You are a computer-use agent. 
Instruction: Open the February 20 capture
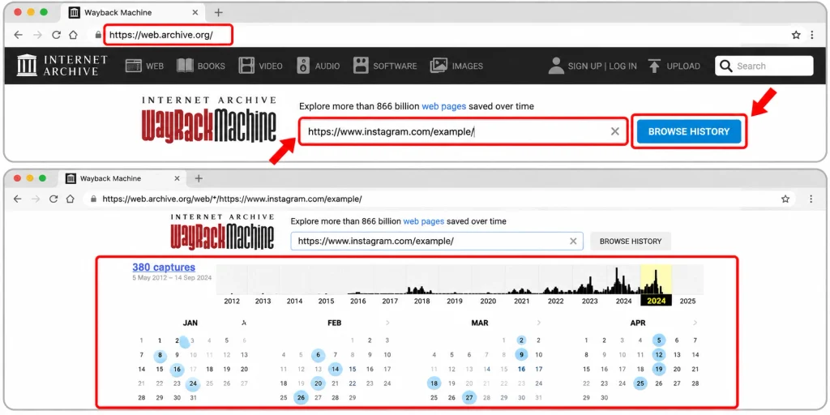click(x=318, y=383)
